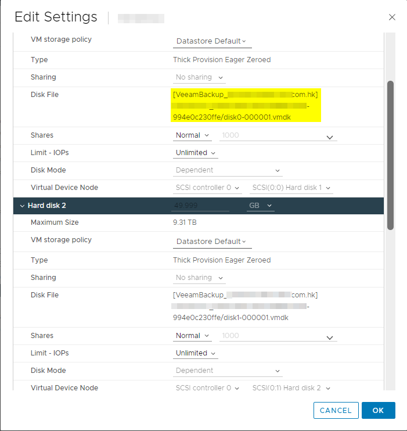Open Hard disk 1 VM storage policy dropdown

click(x=212, y=41)
